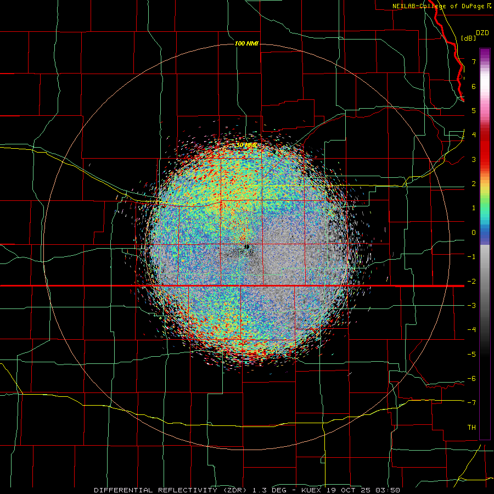
Task: Click the black radar site marker at the center
Action: (x=247, y=246)
